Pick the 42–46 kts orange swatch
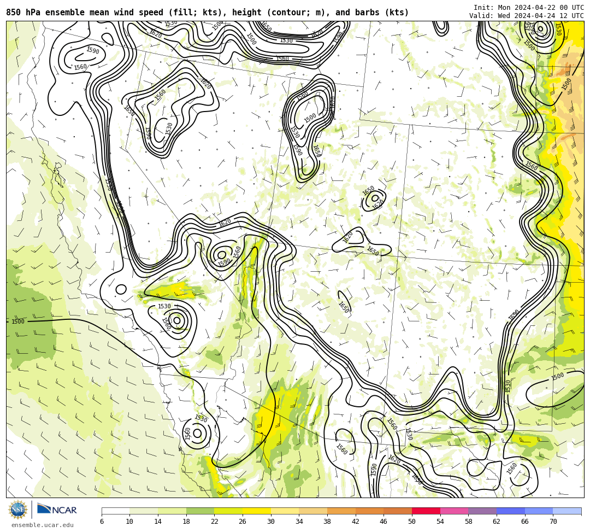 coord(369,511)
